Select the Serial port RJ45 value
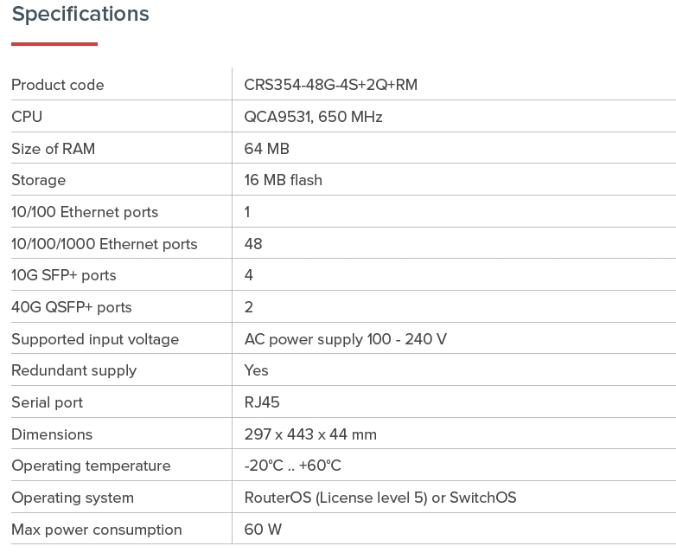Viewport: 676px width, 559px height. pyautogui.click(x=262, y=402)
